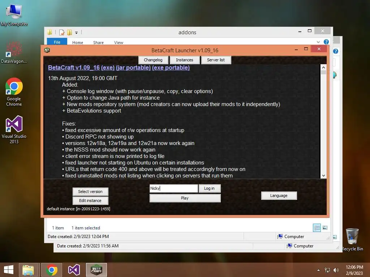370x277 pixels.
Task: Open the File tab in addons window
Action: (x=57, y=42)
